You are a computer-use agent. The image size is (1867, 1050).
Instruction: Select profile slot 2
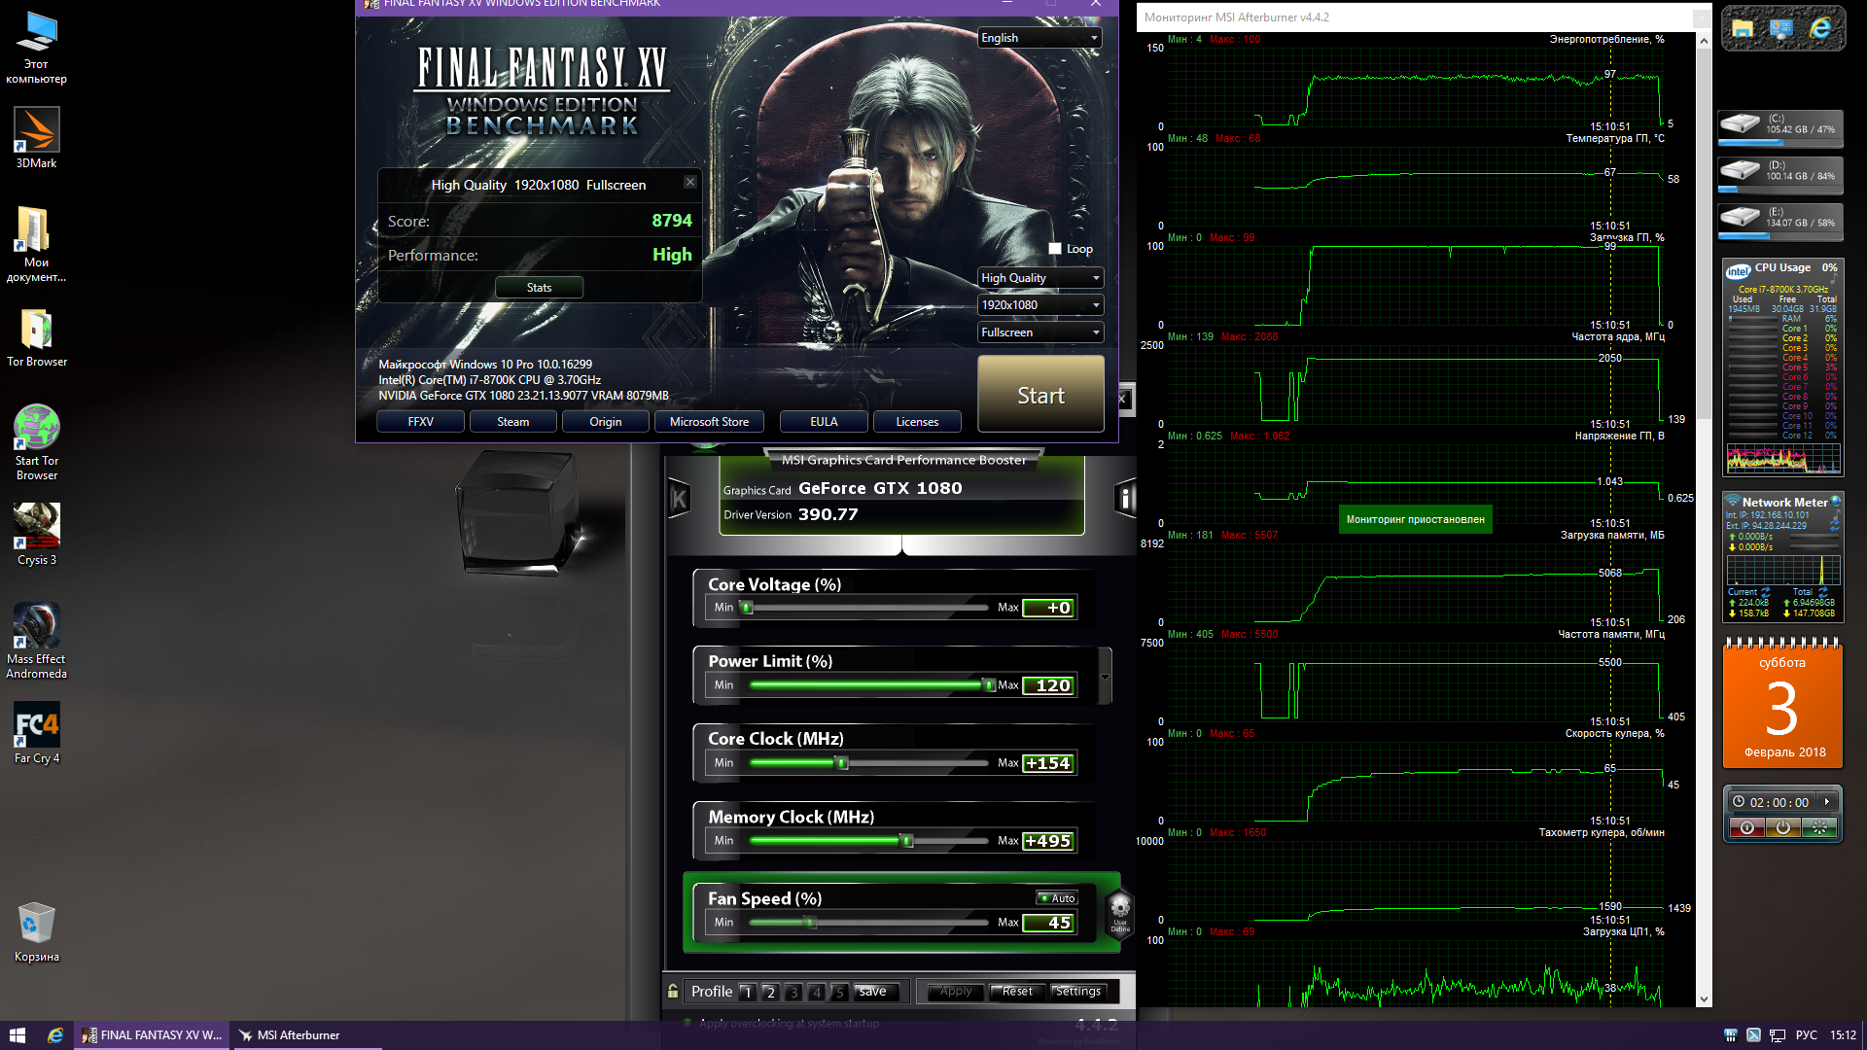pos(770,992)
